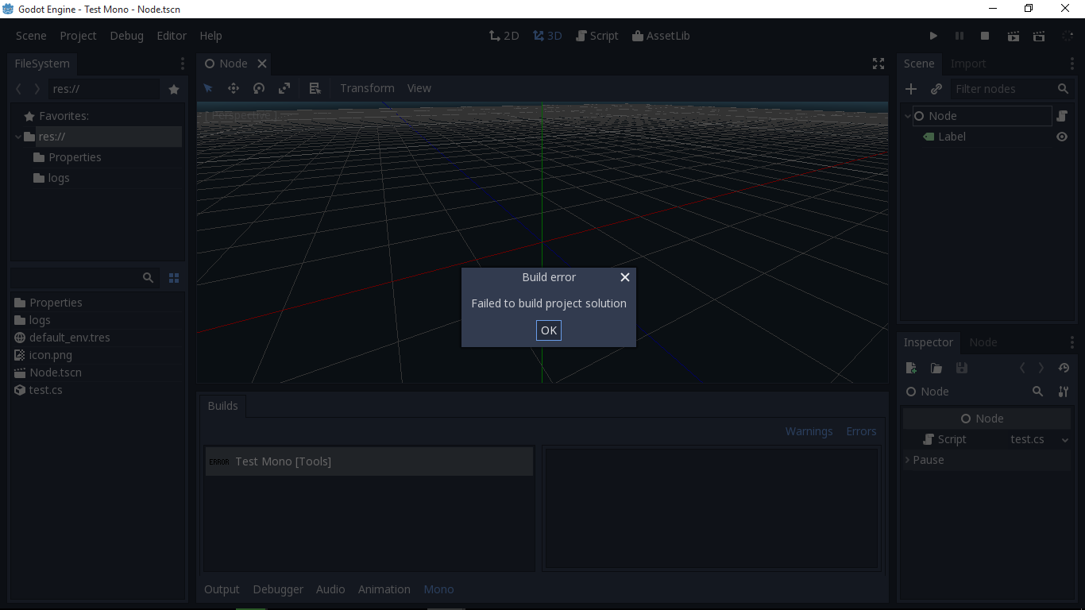This screenshot has height=610, width=1085.
Task: Open the attached script on the Node
Action: (x=1062, y=115)
